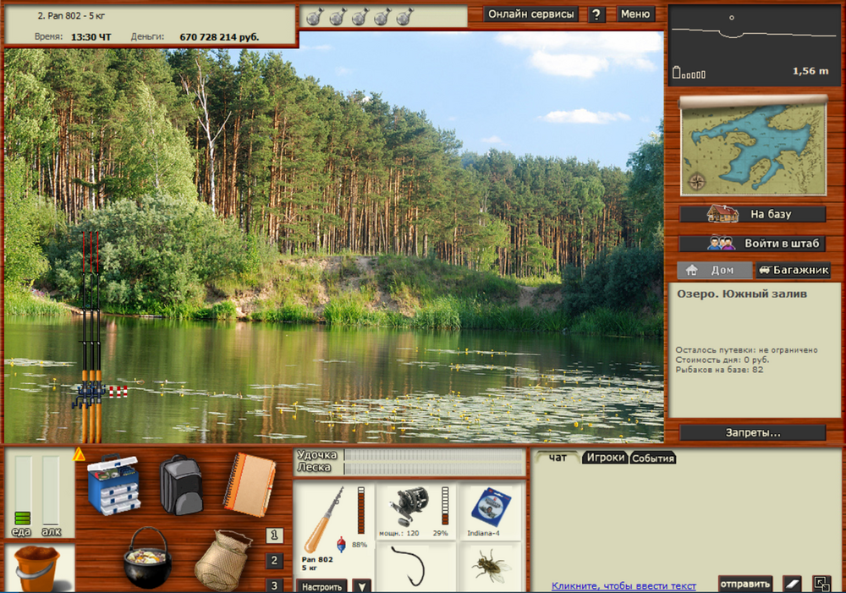Switch to the Игроки tab
Viewport: 846px width, 593px height.
click(x=606, y=458)
